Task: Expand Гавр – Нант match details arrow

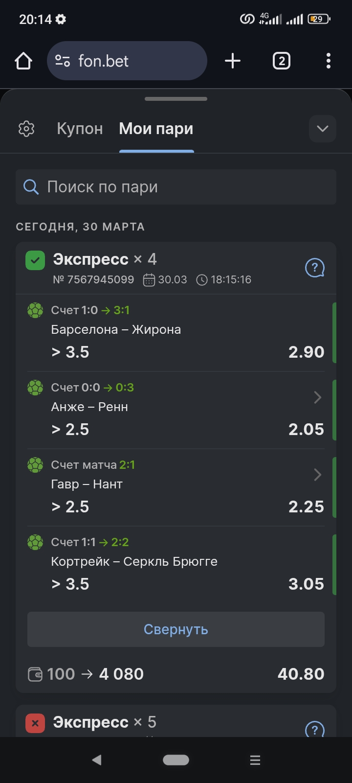Action: tap(317, 475)
